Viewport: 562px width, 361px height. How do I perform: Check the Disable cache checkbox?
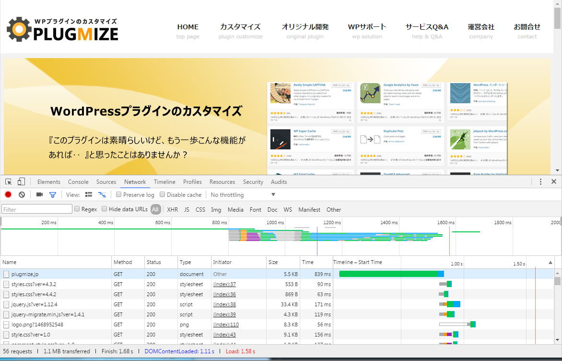click(163, 194)
